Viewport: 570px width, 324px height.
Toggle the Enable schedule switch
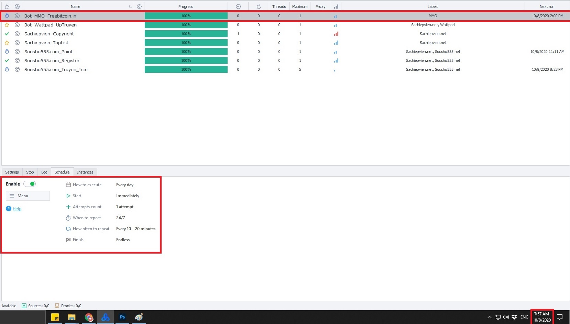point(30,184)
